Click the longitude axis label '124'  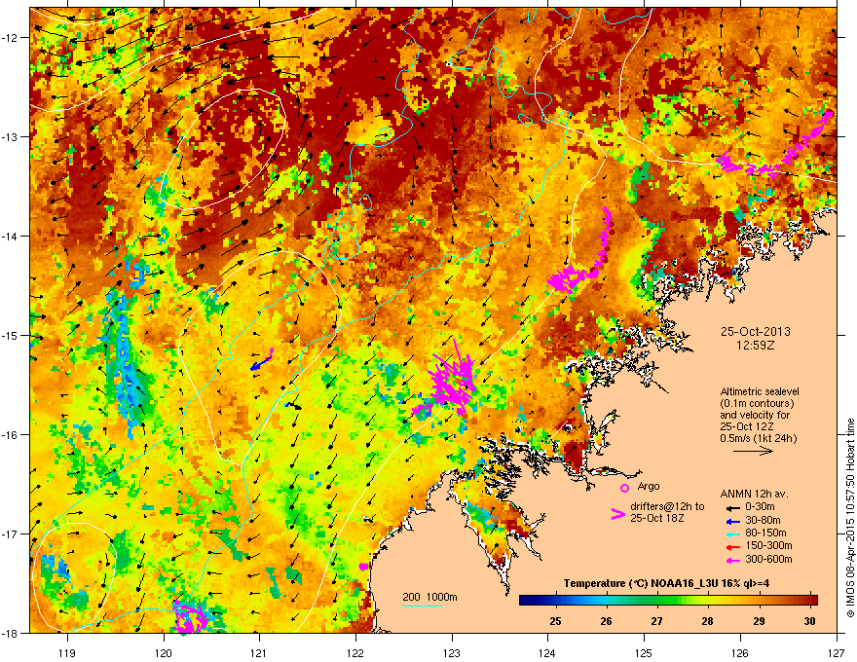tap(547, 652)
